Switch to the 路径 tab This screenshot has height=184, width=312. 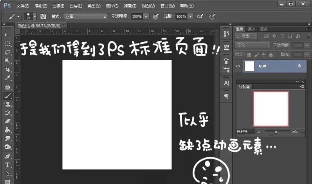264,29
